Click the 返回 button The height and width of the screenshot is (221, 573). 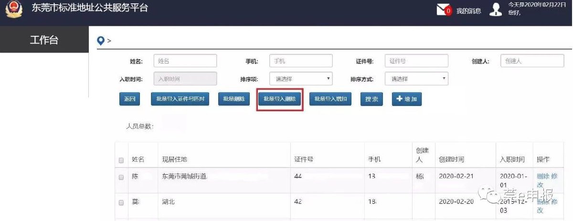130,99
